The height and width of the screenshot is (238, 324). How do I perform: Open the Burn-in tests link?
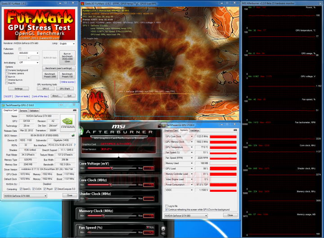(22, 96)
